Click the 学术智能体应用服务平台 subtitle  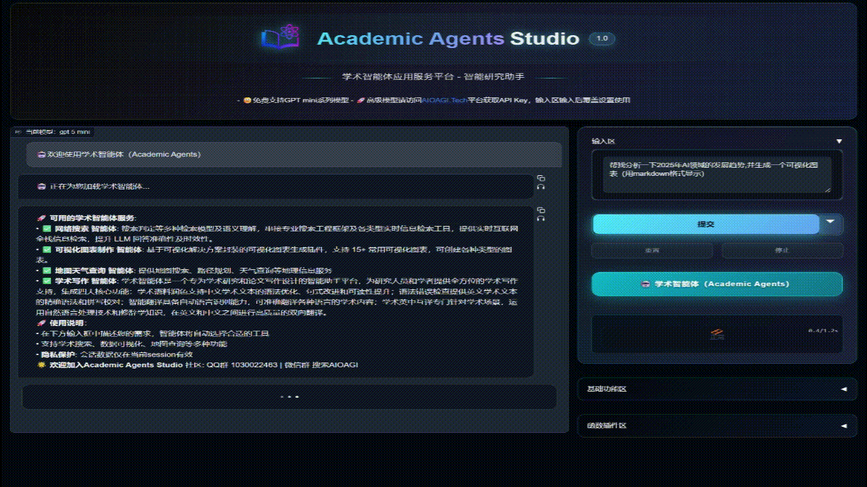tap(433, 76)
